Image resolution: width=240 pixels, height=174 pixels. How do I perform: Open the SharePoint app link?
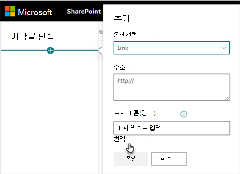pyautogui.click(x=84, y=12)
